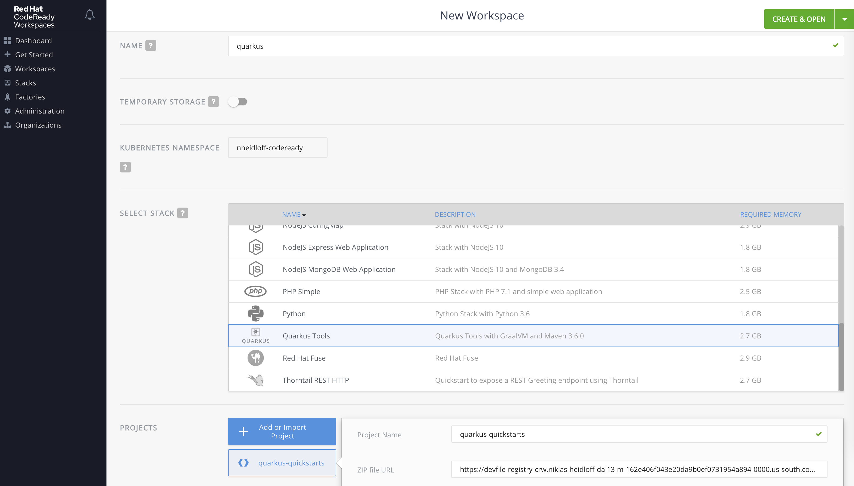854x486 pixels.
Task: Click the Project Name input field
Action: click(639, 434)
